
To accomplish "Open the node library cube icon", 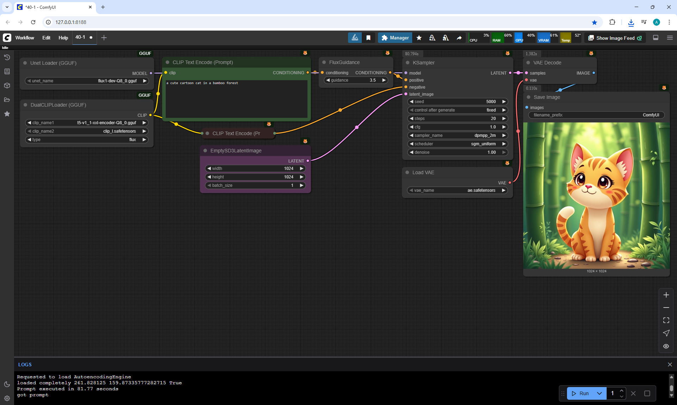I will pyautogui.click(x=7, y=86).
